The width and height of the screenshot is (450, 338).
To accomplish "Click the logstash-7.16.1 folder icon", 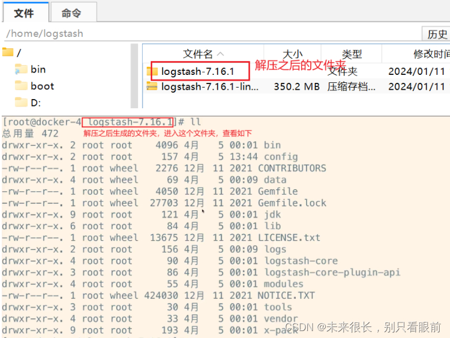I will [x=152, y=71].
